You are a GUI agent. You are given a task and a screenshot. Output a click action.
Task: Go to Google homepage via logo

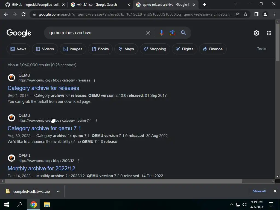(x=19, y=33)
